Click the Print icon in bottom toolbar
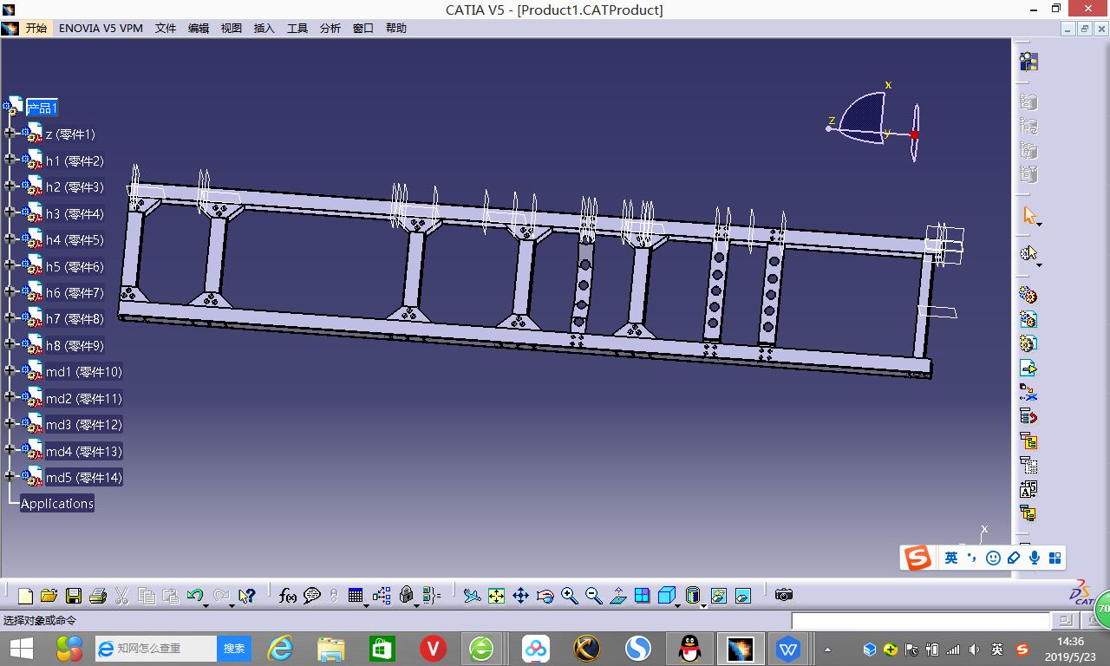 coord(98,596)
